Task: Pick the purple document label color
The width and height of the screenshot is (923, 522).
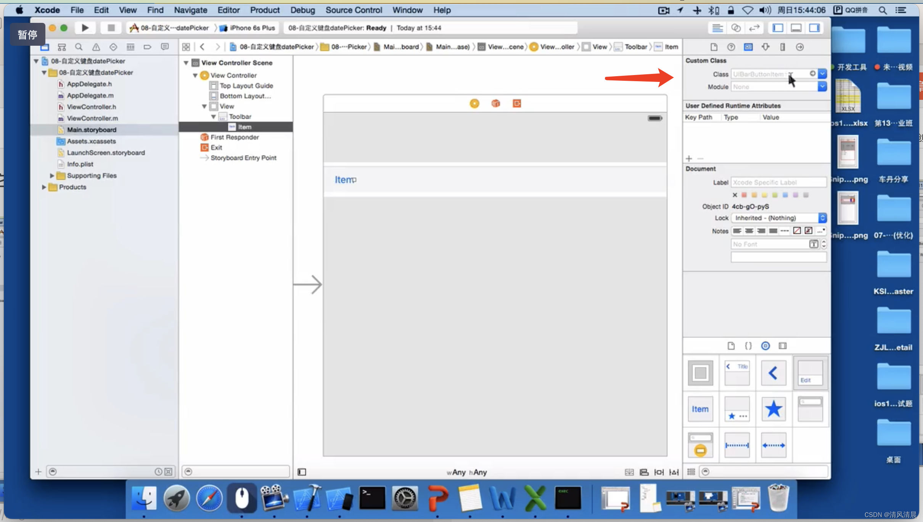Action: [795, 195]
